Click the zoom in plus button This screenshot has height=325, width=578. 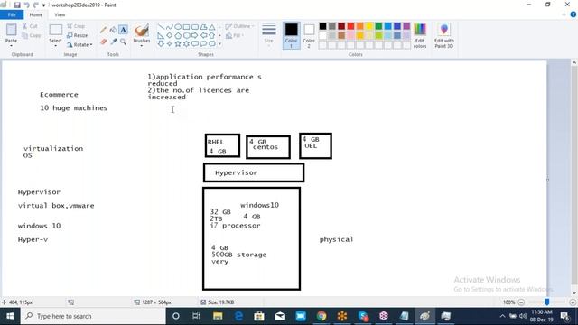click(x=573, y=302)
